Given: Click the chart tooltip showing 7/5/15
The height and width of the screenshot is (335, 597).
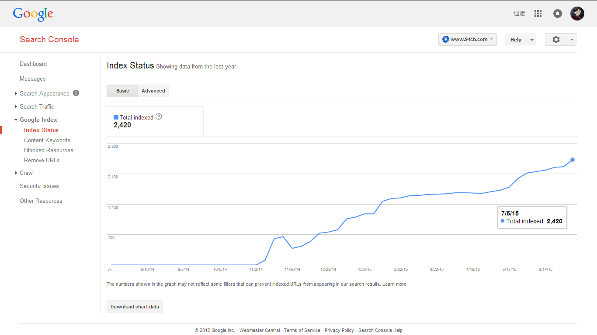Looking at the screenshot, I should (532, 217).
